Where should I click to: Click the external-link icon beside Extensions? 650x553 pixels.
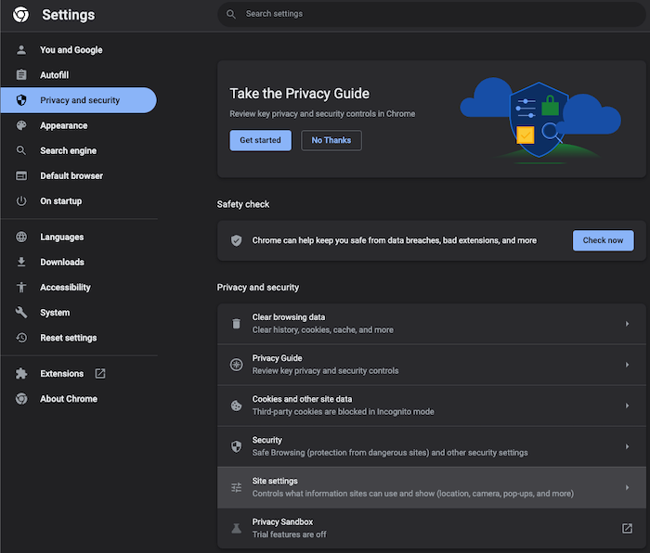tap(100, 374)
